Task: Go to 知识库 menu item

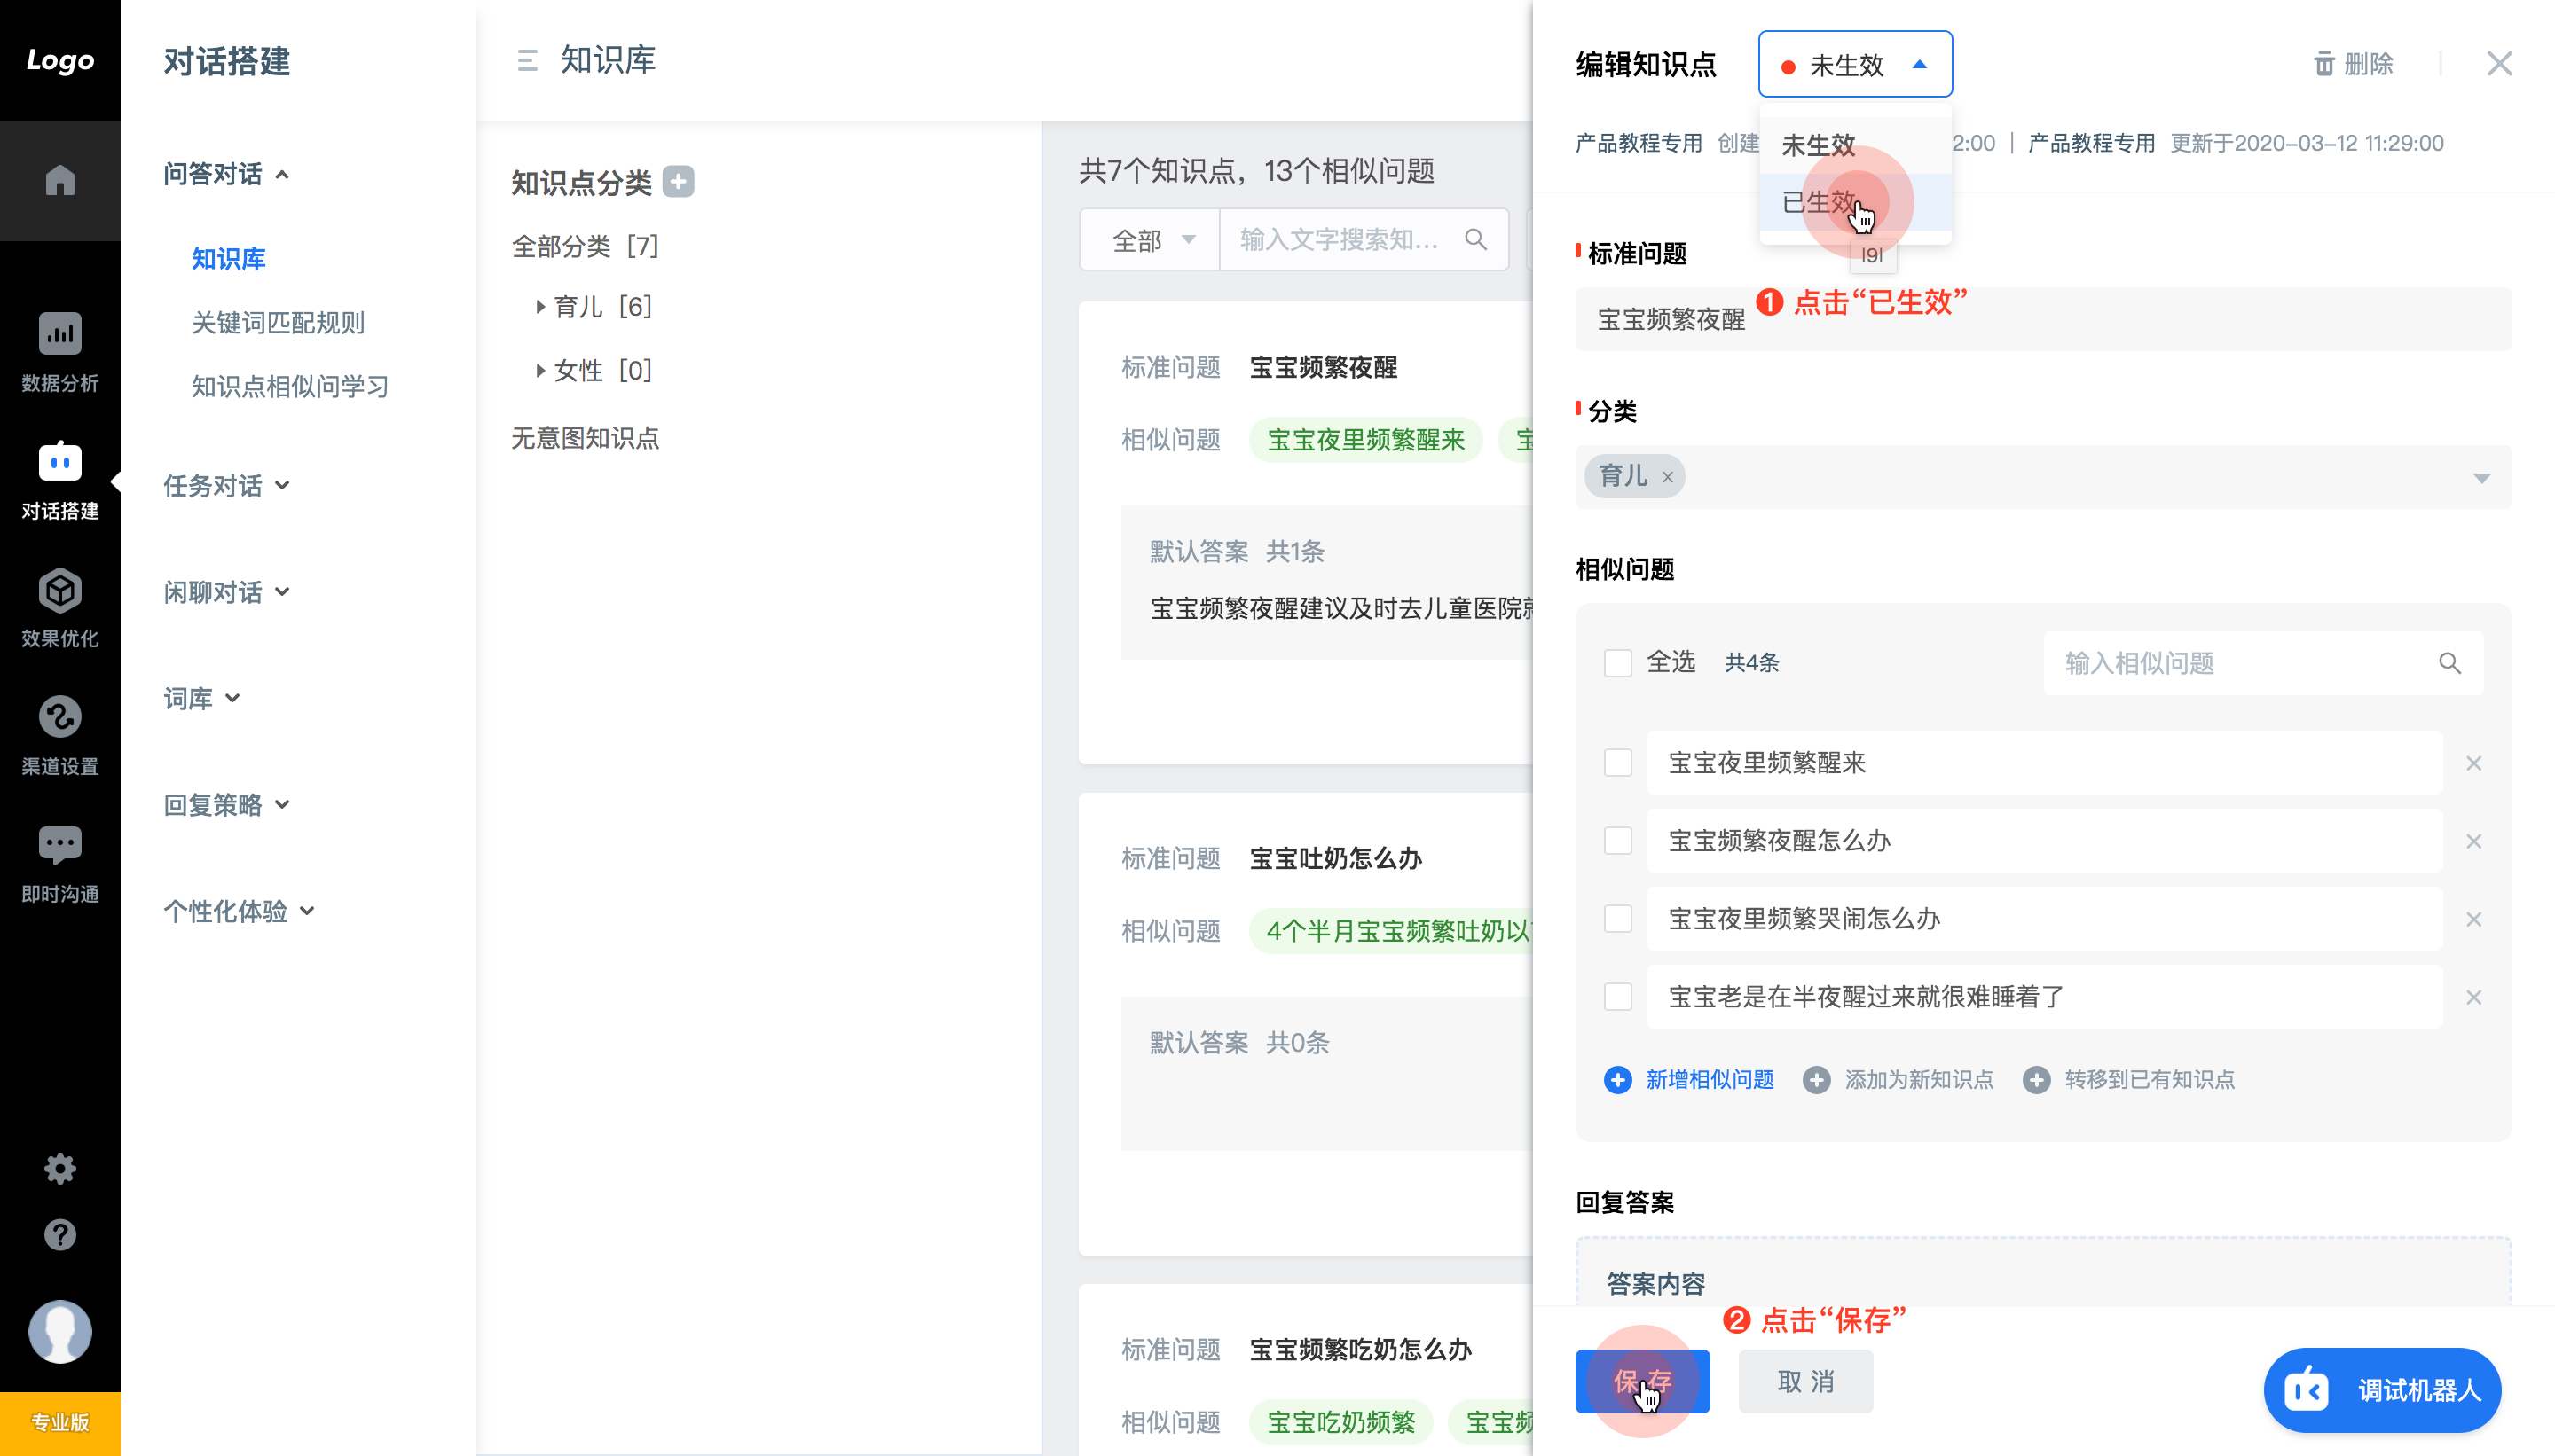Action: pyautogui.click(x=228, y=259)
